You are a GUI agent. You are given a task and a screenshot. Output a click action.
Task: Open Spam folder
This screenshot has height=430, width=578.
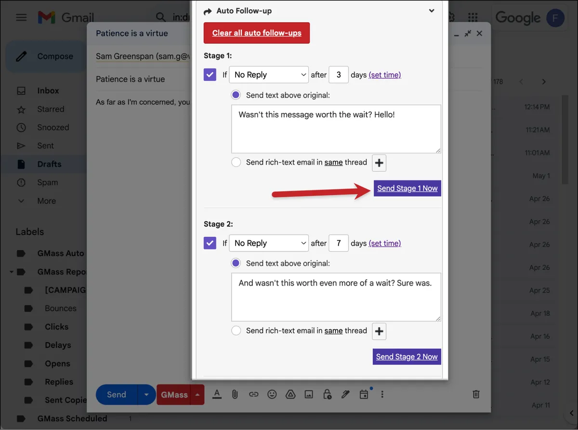47,182
